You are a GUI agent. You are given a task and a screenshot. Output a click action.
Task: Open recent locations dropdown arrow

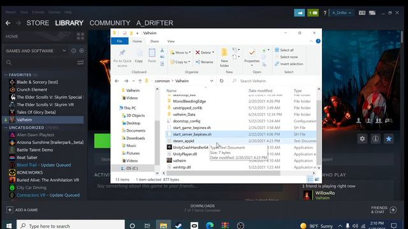[x=133, y=81]
